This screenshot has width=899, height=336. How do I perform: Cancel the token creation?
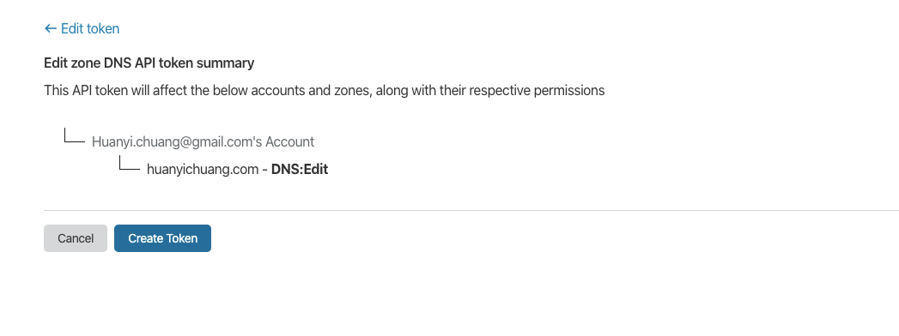click(x=76, y=238)
